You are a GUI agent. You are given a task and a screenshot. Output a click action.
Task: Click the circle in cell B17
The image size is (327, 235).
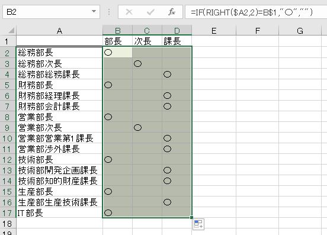(108, 213)
